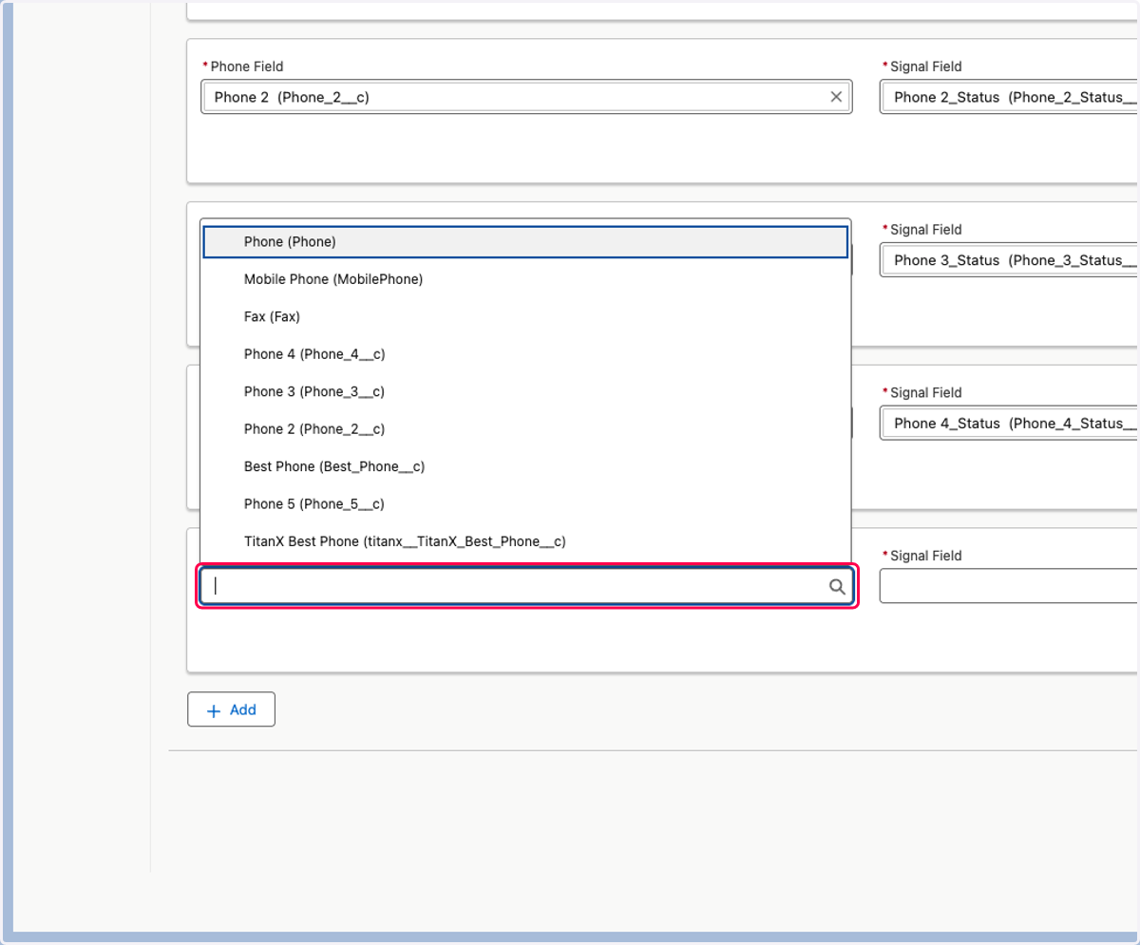Screen dimensions: 1140x945
Task: Click the plus icon on the Add button
Action: tap(214, 710)
